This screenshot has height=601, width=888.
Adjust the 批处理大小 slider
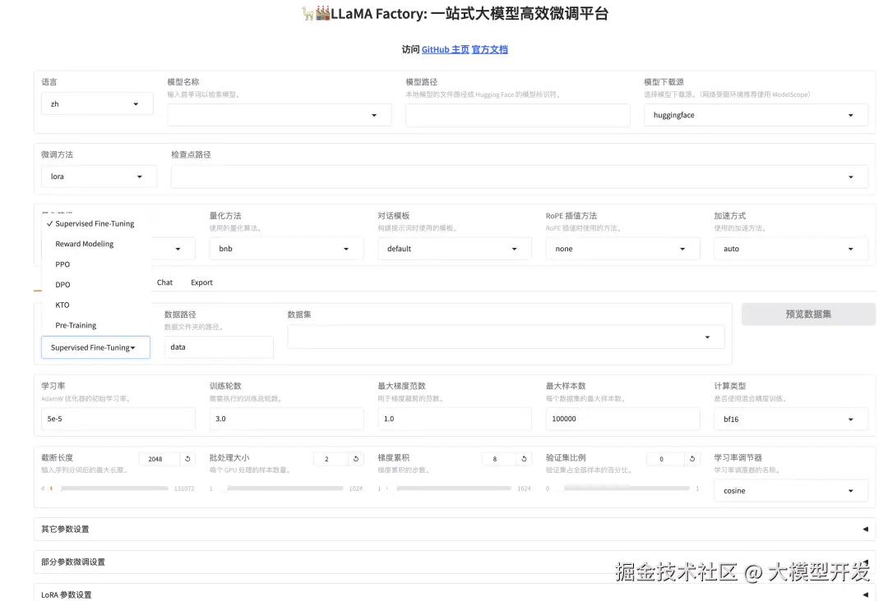(280, 488)
